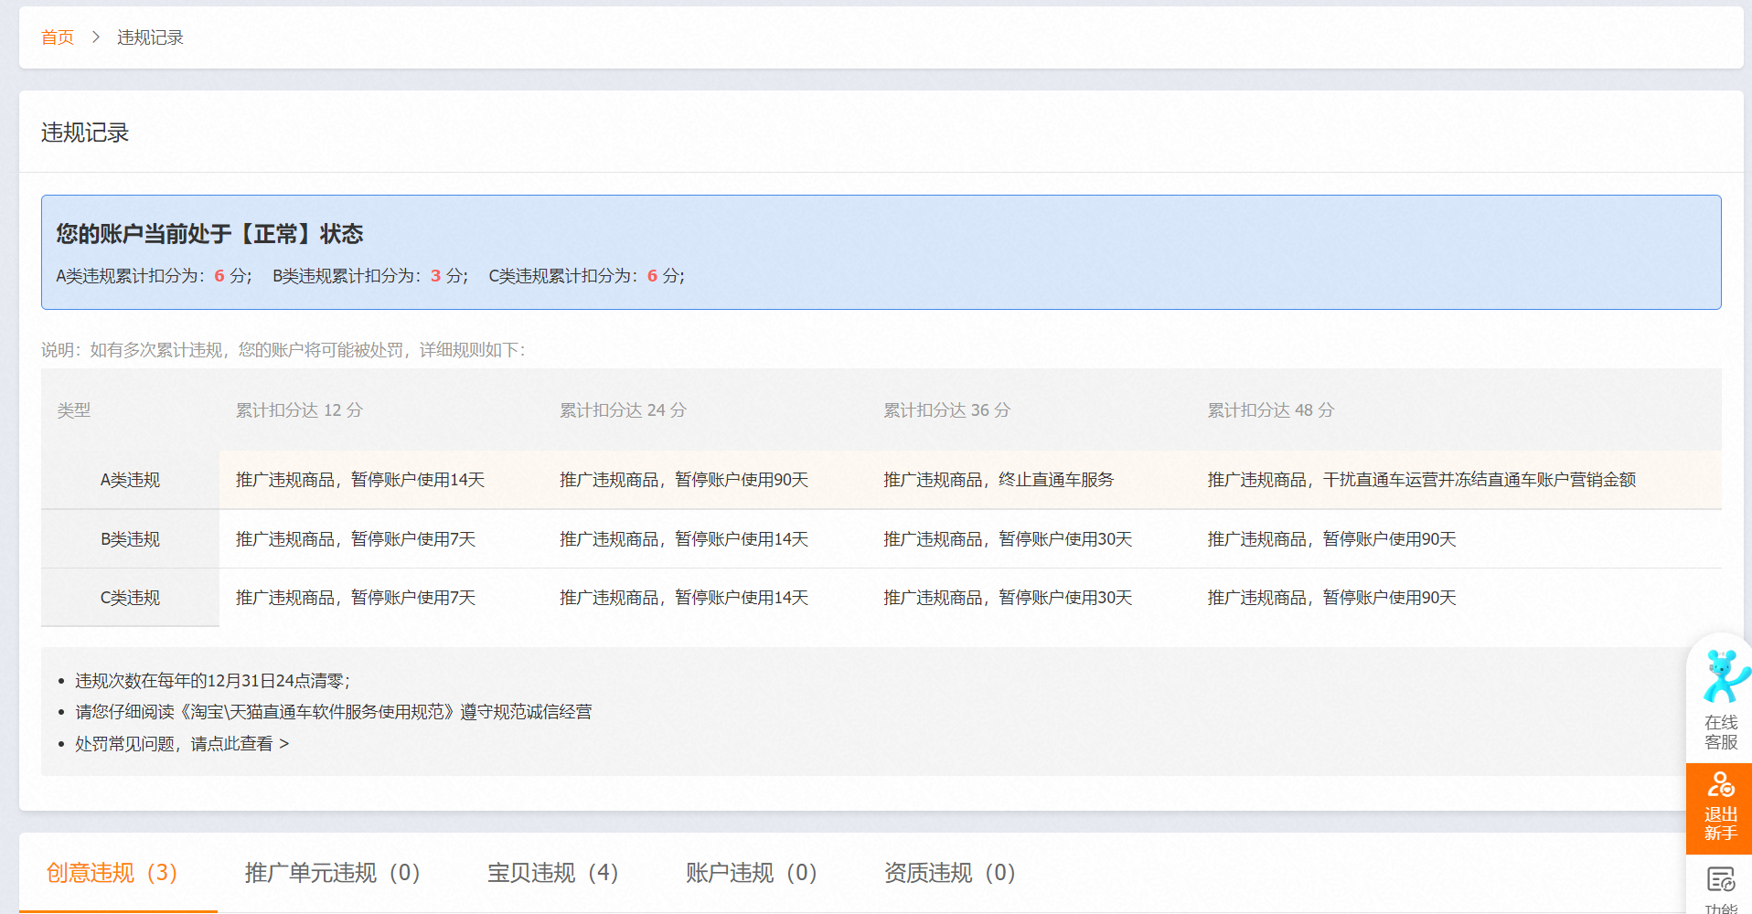This screenshot has width=1752, height=914.
Task: Select the C类违规 row label
Action: (130, 598)
